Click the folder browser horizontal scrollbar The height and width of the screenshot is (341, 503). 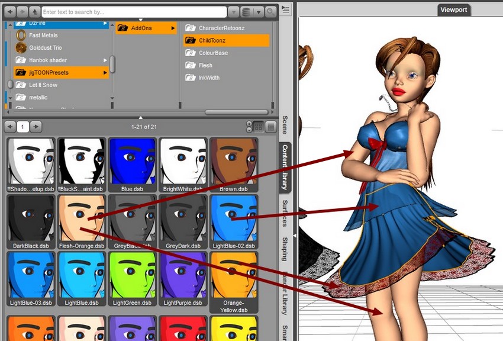(x=237, y=112)
